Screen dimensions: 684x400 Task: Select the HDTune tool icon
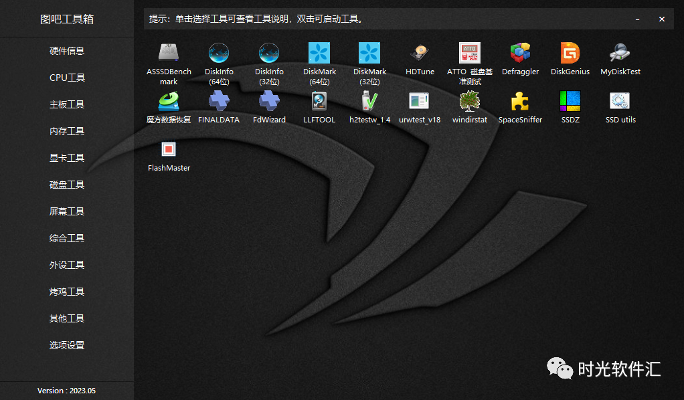click(x=420, y=53)
